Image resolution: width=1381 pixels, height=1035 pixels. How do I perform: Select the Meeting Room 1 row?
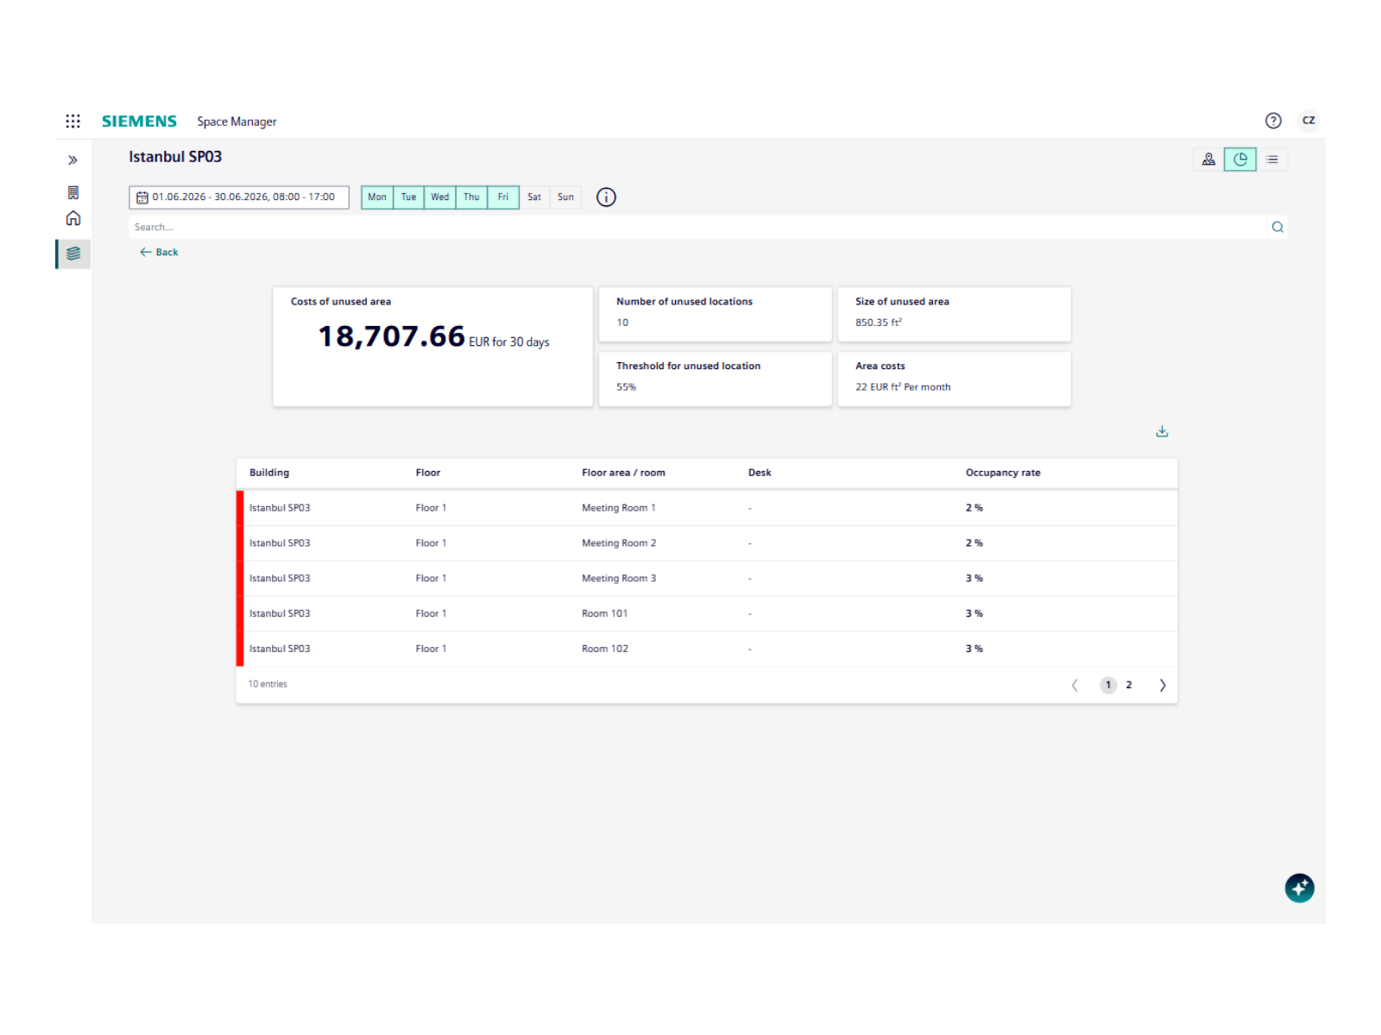707,508
